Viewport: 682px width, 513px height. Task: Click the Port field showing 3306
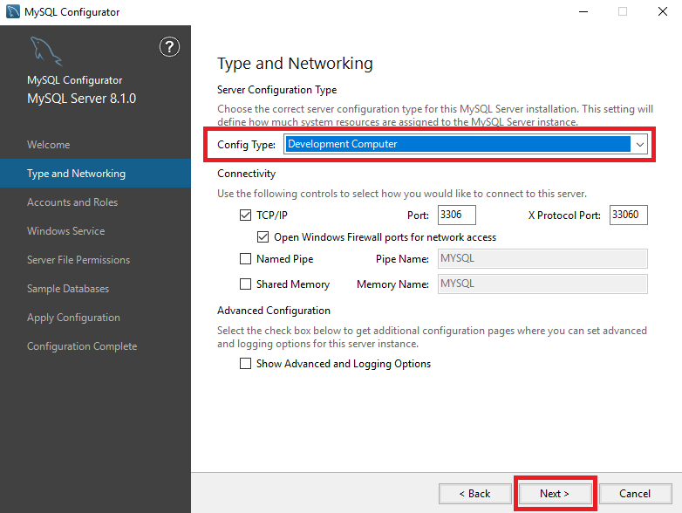pyautogui.click(x=457, y=215)
